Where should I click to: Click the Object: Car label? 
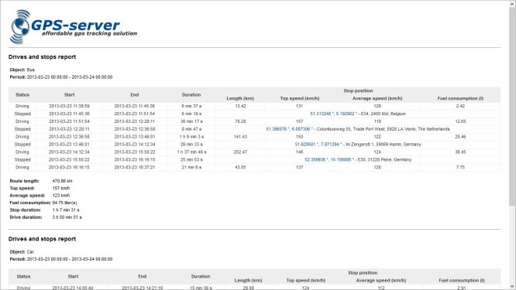22,251
